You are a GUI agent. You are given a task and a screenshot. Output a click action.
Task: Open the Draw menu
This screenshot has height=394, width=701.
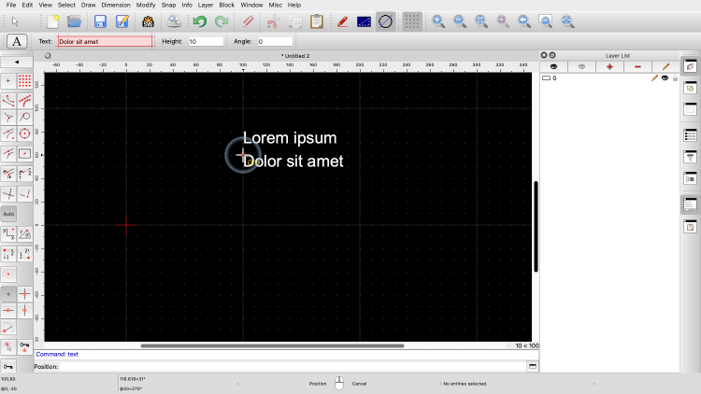pyautogui.click(x=88, y=5)
